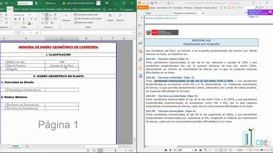Click the increase indent icon

(46, 23)
